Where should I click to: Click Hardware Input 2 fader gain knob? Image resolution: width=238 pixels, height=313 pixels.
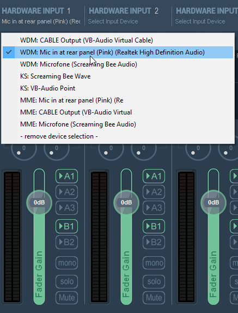(x=126, y=202)
